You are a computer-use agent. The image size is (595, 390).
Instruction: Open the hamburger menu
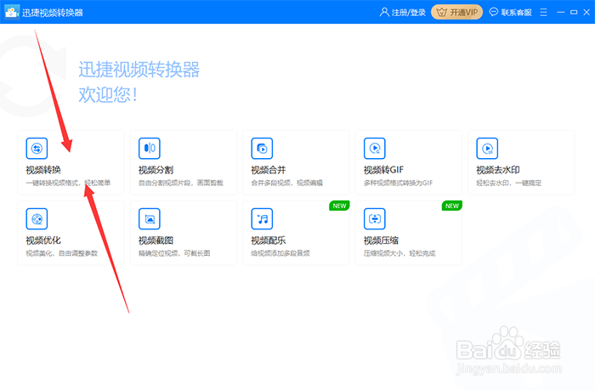pos(544,12)
